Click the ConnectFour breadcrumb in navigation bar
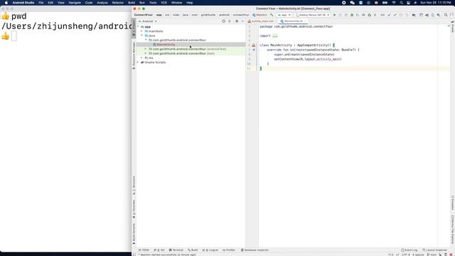This screenshot has height=256, width=455. coord(144,15)
